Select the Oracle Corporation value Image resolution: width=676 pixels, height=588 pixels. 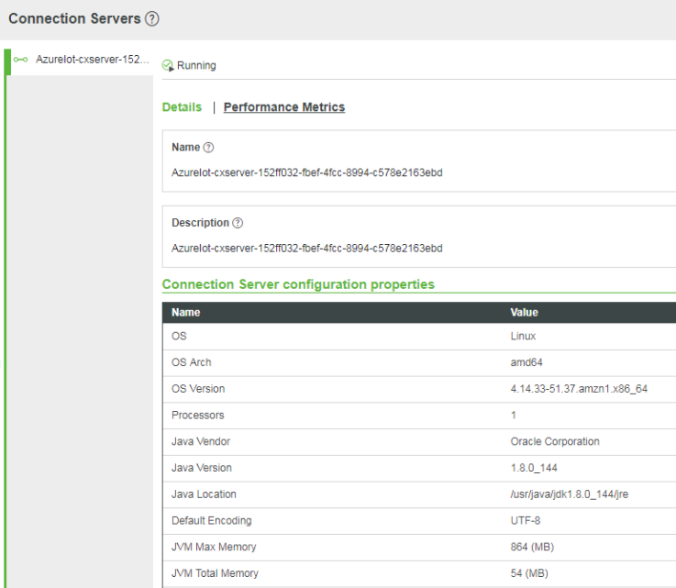tap(555, 441)
